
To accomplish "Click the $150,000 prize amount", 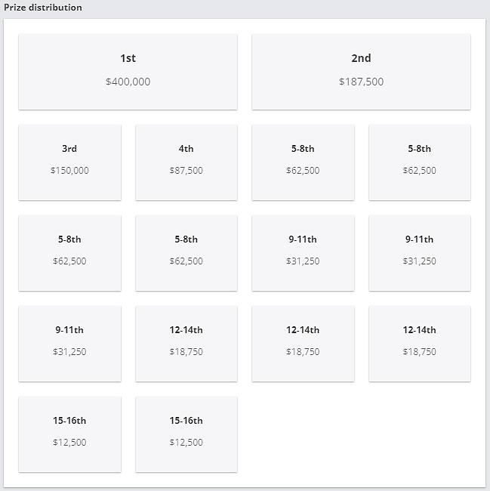I will [x=69, y=171].
